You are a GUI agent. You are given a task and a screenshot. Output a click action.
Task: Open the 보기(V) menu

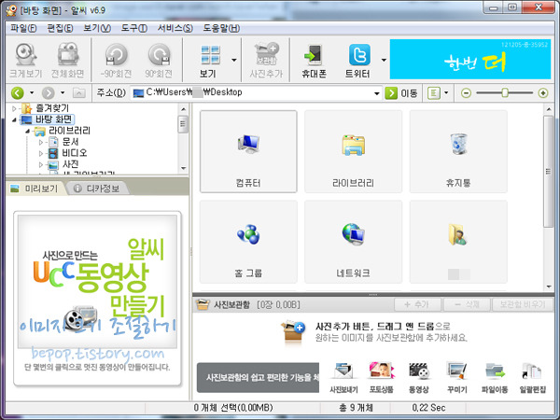pos(97,28)
